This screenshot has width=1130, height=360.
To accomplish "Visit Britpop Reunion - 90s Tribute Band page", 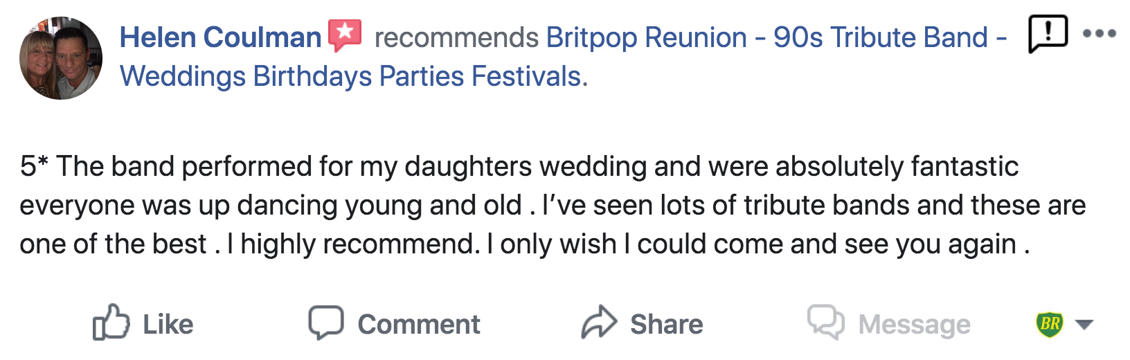I will (x=776, y=37).
